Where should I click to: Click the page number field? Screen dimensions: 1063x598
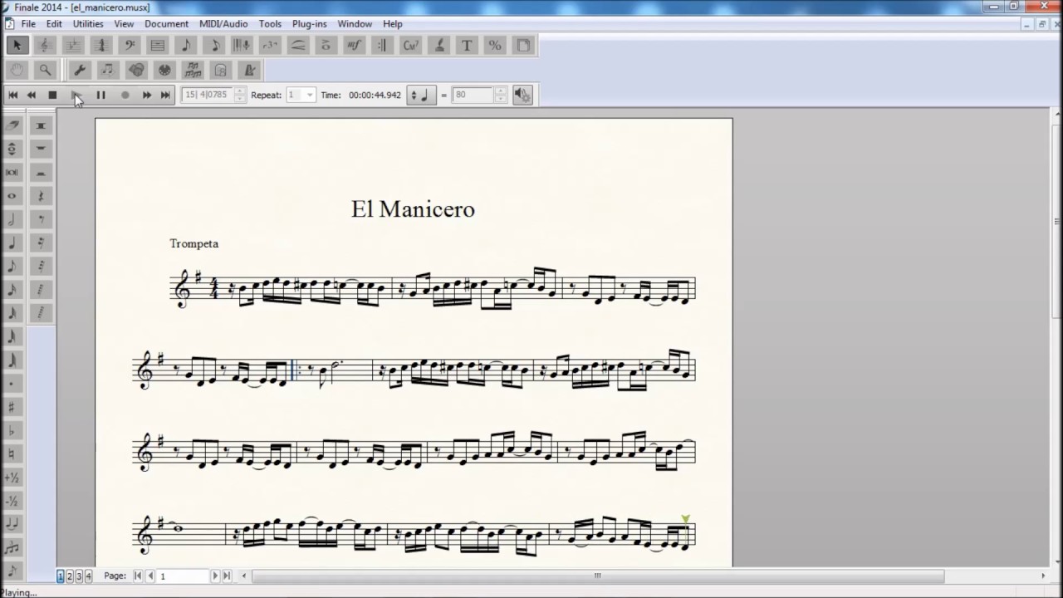coord(183,576)
